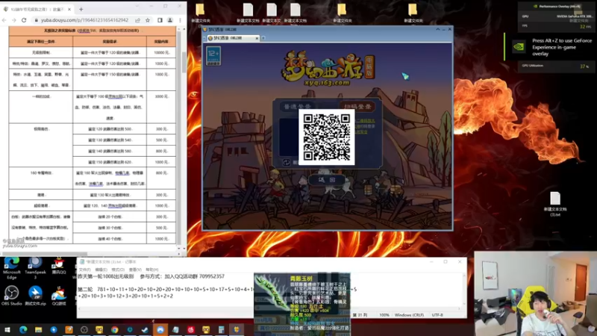Viewport: 597px width, 336px height.
Task: Click Notepad's Windows (CRLF) status entry
Action: point(409,315)
